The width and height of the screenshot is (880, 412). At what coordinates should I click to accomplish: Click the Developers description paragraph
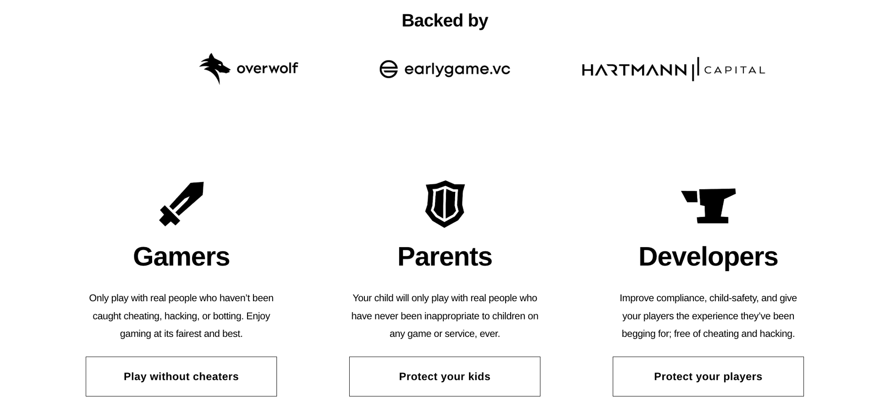(708, 316)
